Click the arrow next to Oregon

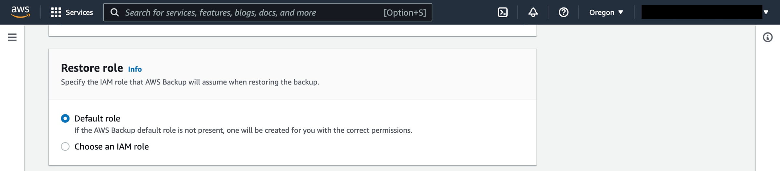pos(621,12)
